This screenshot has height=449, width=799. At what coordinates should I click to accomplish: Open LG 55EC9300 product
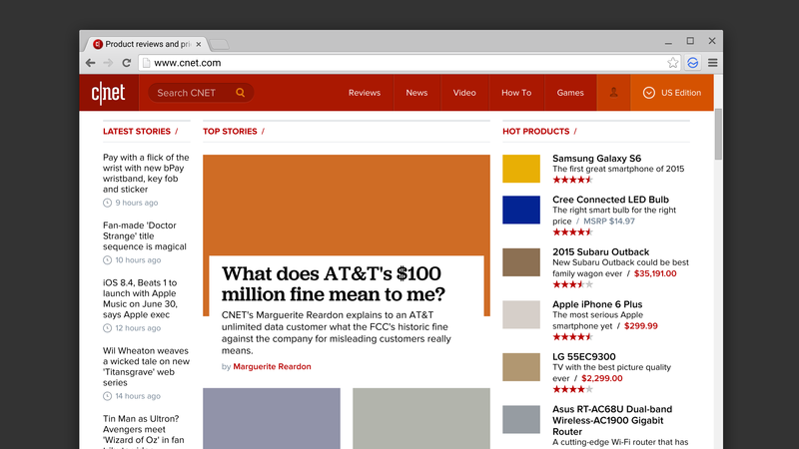[584, 357]
